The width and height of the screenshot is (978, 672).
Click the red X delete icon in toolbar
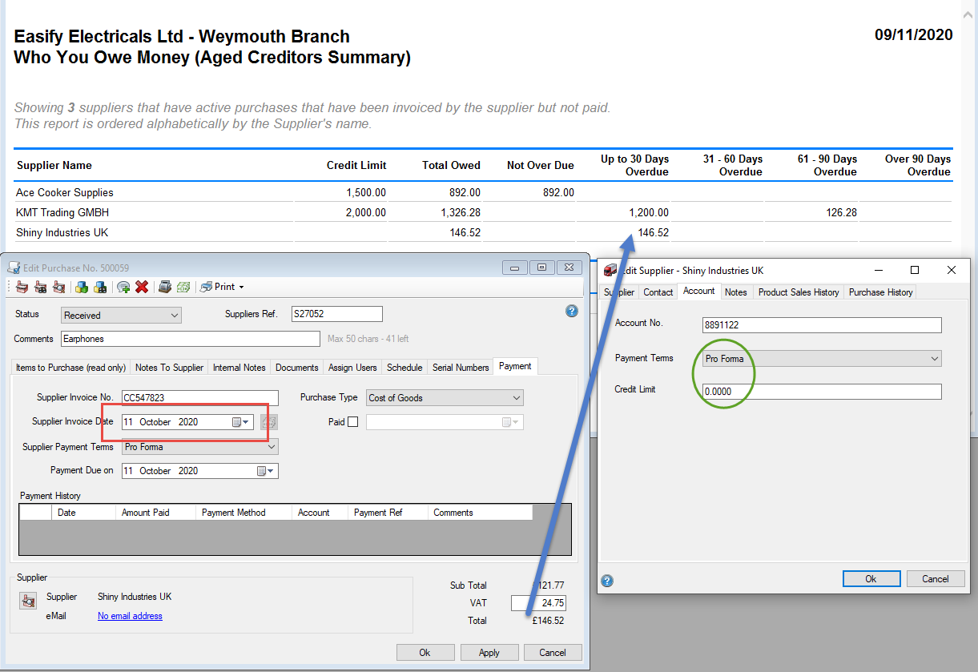click(x=142, y=287)
